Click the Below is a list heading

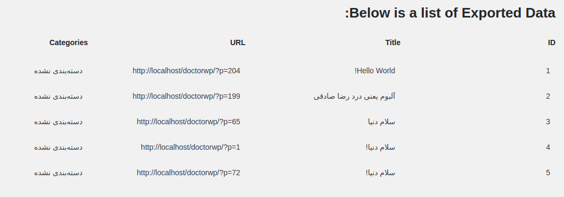[451, 13]
